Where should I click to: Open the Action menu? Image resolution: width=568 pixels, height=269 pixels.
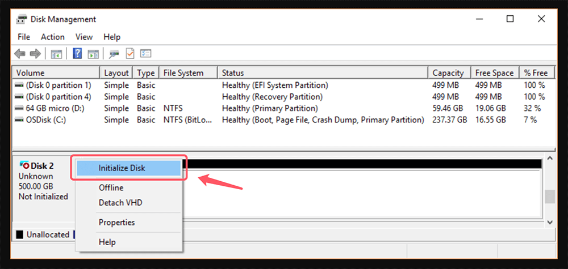(52, 37)
